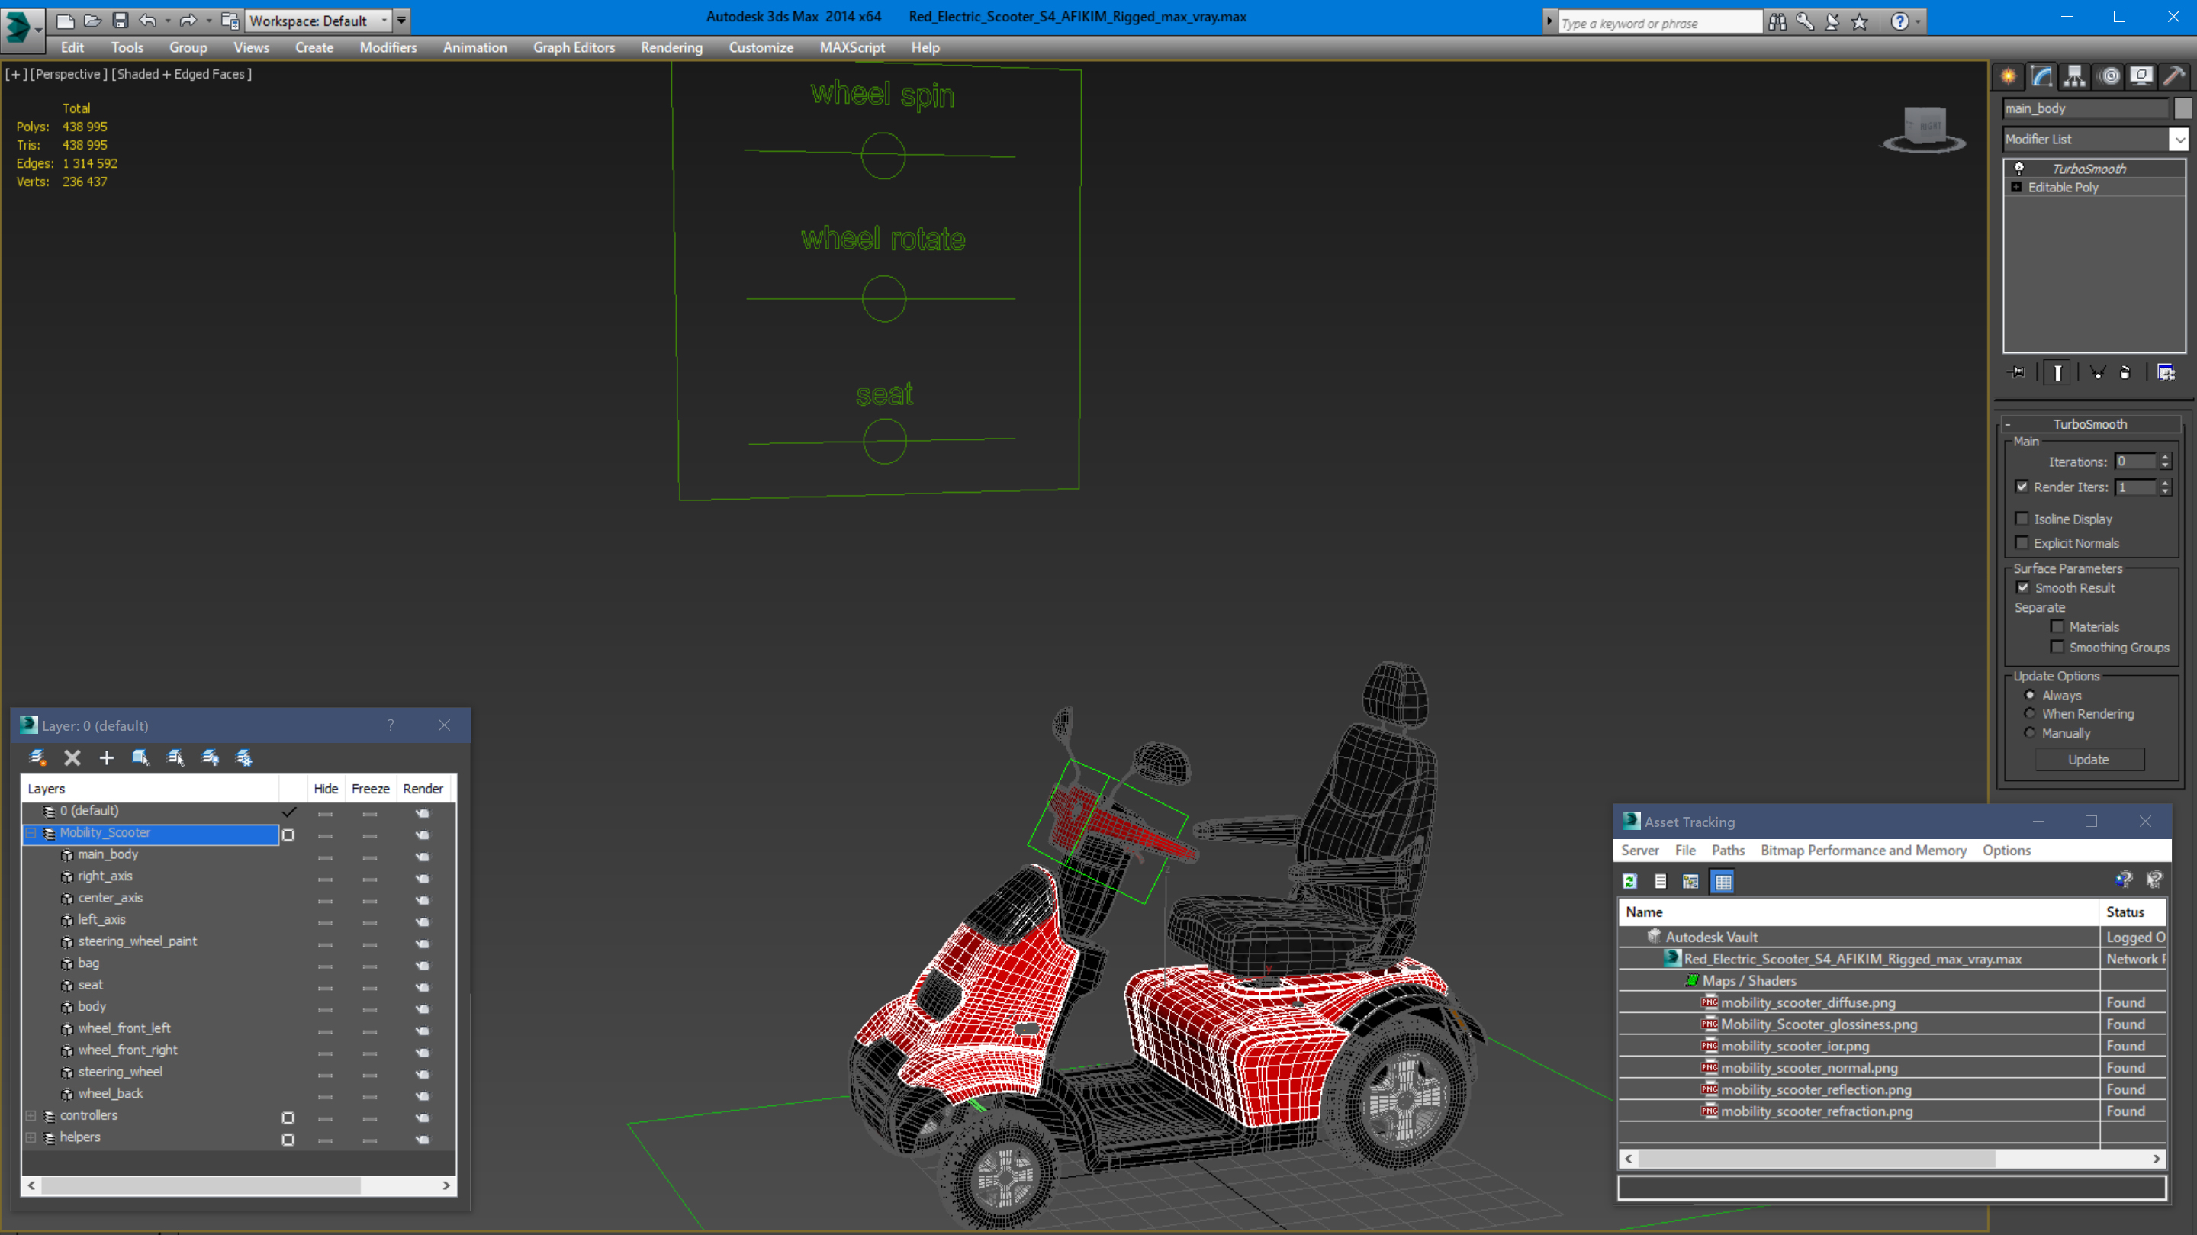Click the Open File folder icon

(93, 21)
